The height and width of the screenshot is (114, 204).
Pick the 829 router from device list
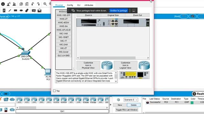71,100
